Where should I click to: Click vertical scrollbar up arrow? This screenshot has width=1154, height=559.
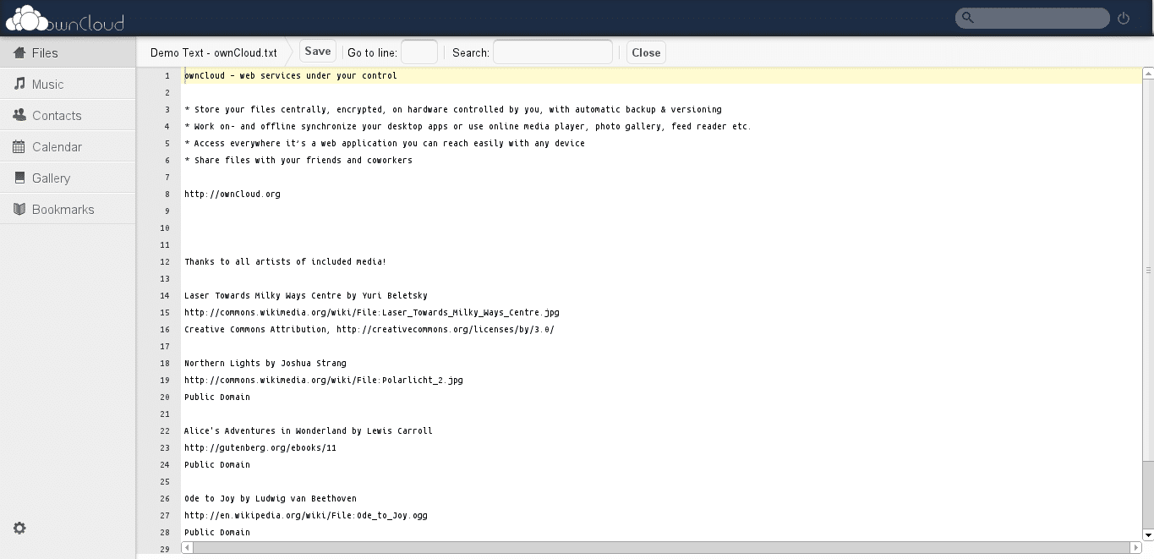(1148, 74)
